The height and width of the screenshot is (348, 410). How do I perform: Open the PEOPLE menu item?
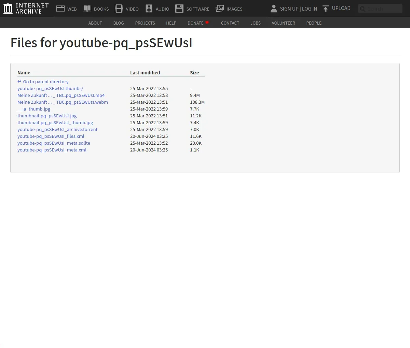pos(314,23)
